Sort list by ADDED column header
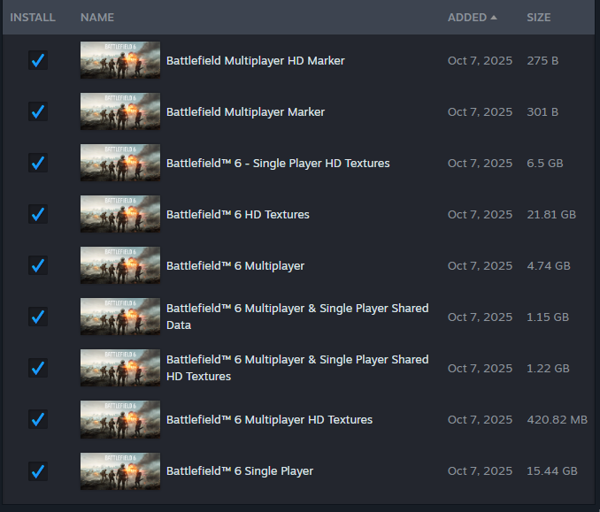 [x=467, y=18]
